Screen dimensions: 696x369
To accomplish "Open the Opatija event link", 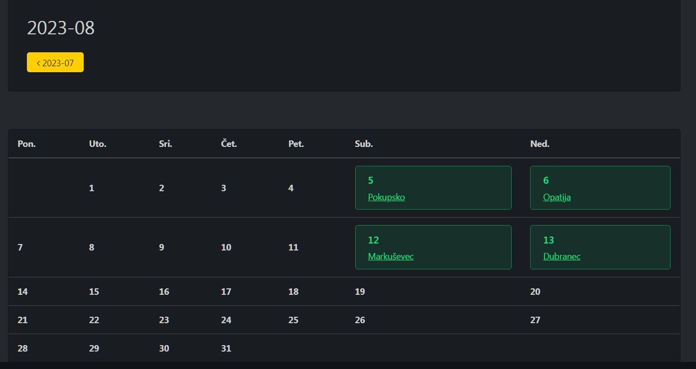I will [557, 197].
